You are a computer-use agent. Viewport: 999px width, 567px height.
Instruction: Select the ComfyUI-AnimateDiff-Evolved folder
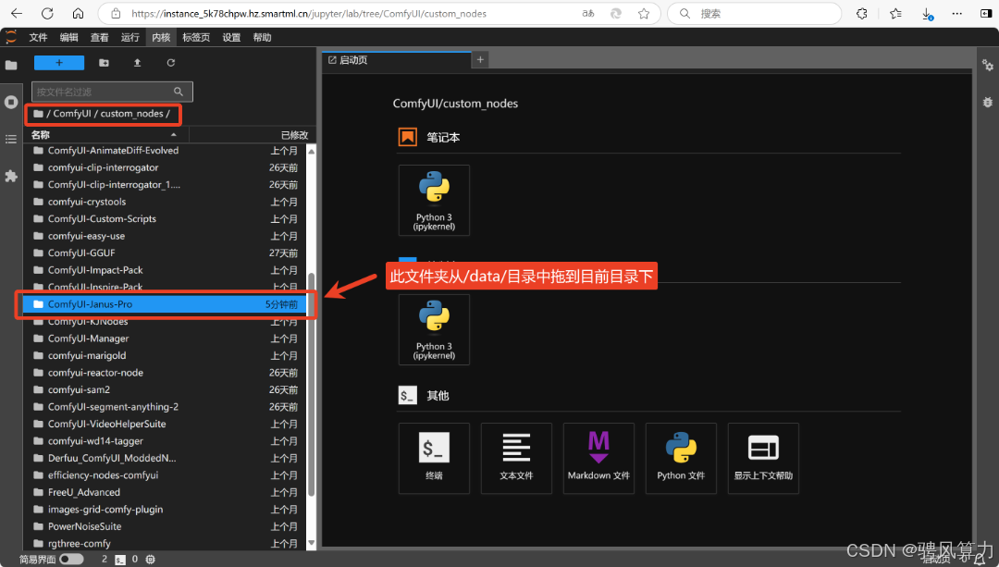coord(165,151)
